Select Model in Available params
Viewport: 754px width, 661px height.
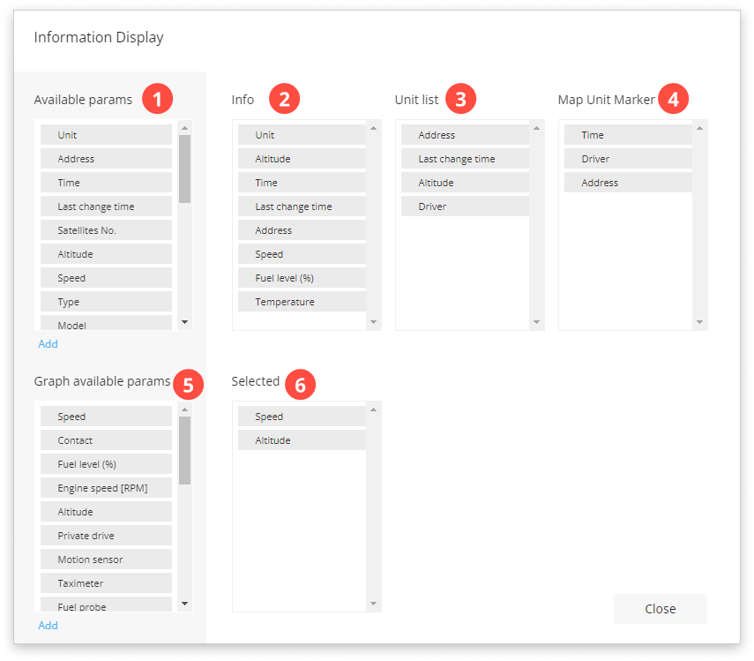tap(107, 323)
